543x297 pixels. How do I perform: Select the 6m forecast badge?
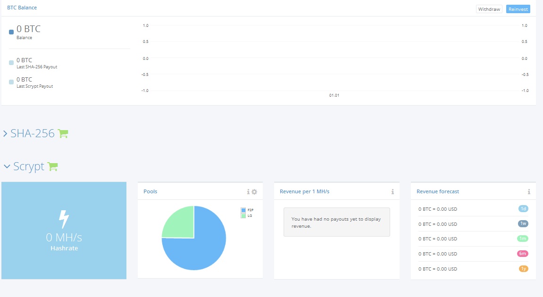(523, 254)
